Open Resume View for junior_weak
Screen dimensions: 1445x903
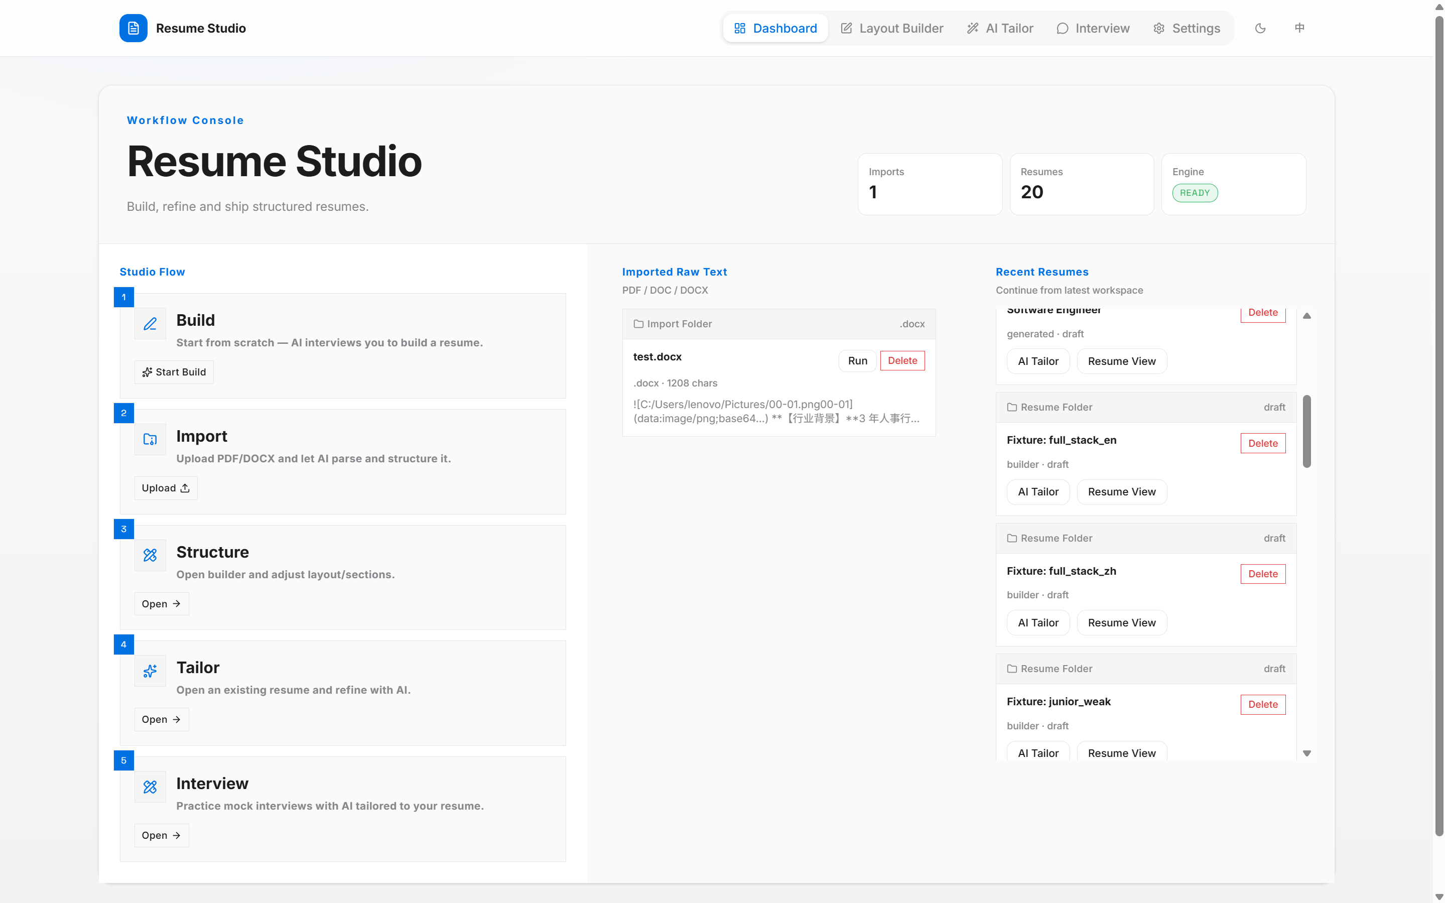pos(1121,751)
